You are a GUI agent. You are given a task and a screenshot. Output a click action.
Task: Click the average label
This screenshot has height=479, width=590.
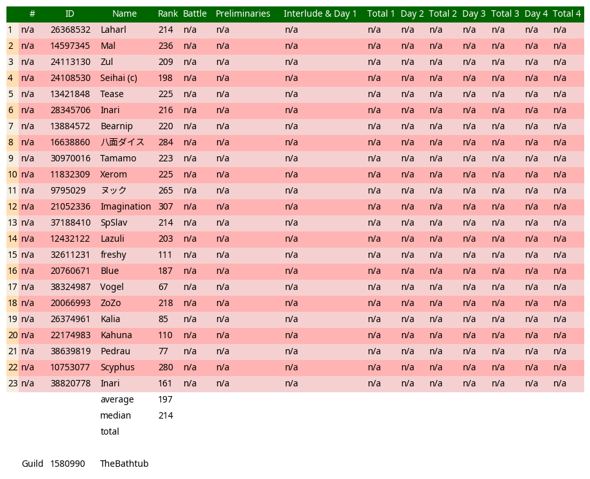point(117,399)
